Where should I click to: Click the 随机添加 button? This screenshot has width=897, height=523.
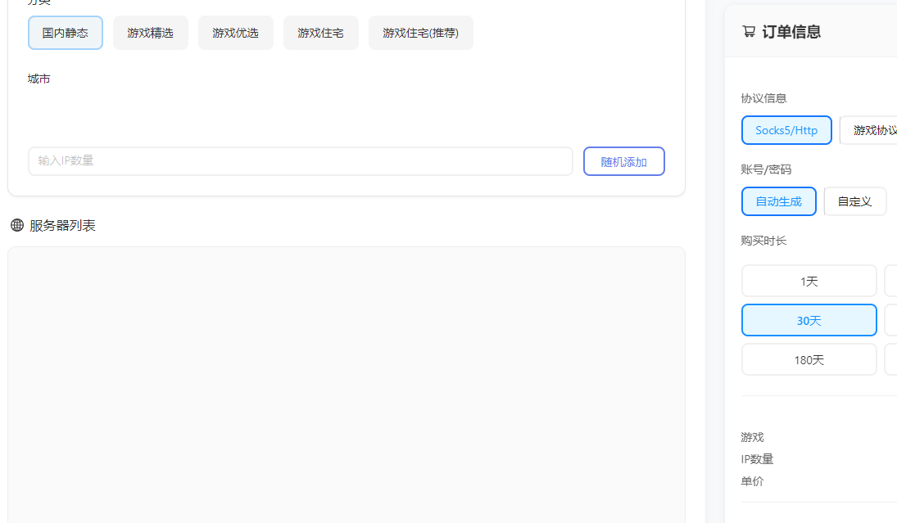pos(623,161)
